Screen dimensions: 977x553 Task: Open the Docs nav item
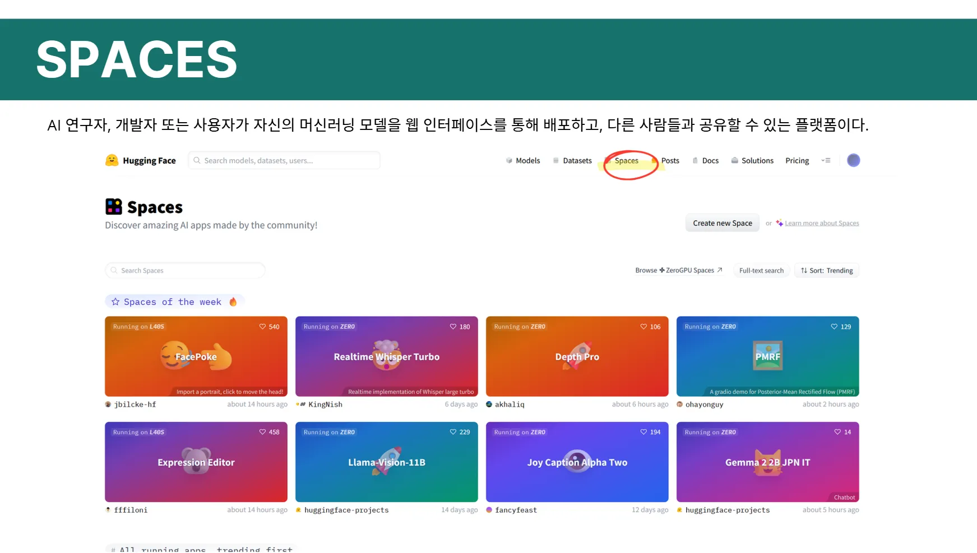click(x=705, y=161)
